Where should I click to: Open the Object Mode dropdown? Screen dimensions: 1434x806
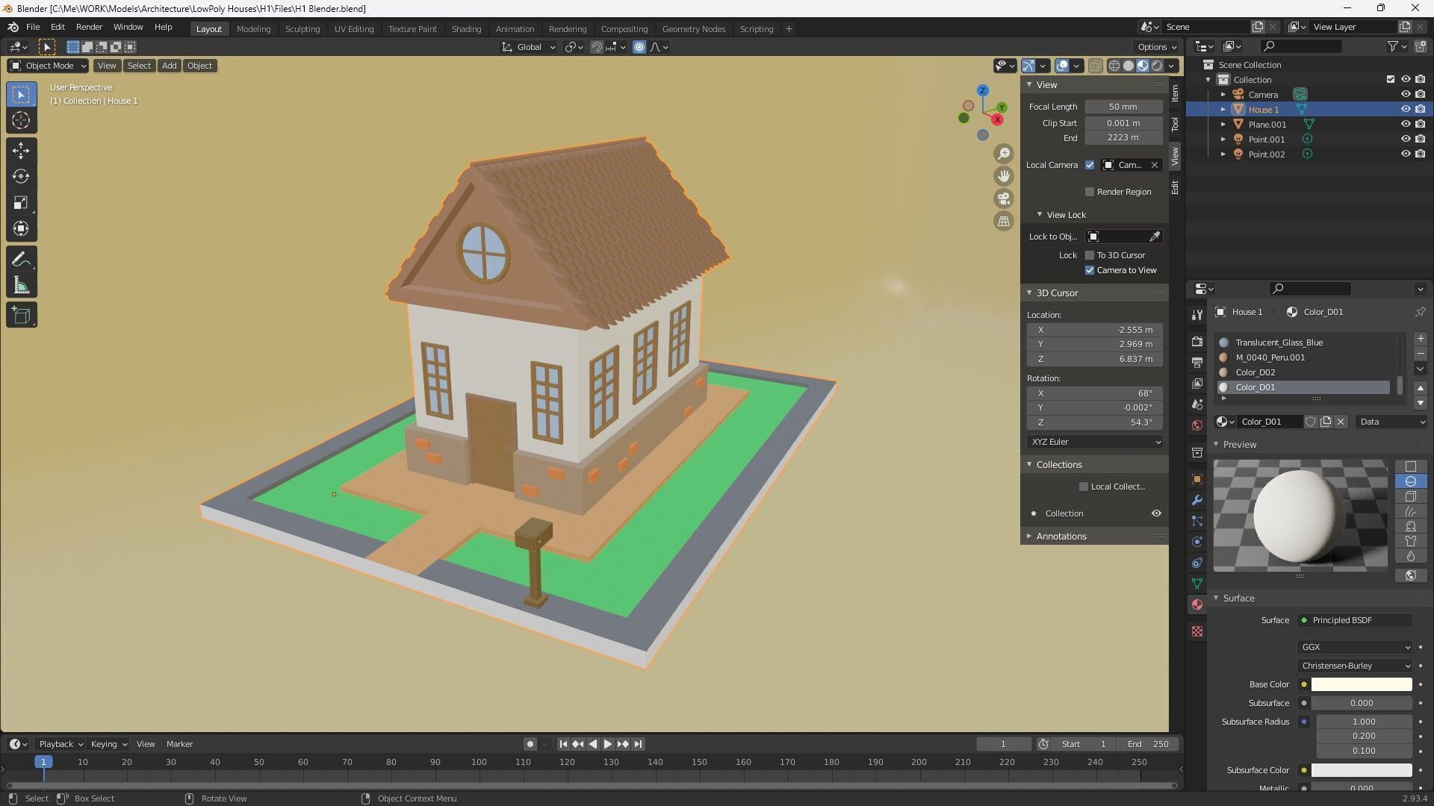(48, 66)
